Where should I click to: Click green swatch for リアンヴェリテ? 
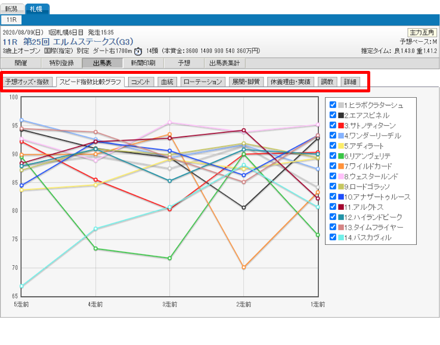341,156
